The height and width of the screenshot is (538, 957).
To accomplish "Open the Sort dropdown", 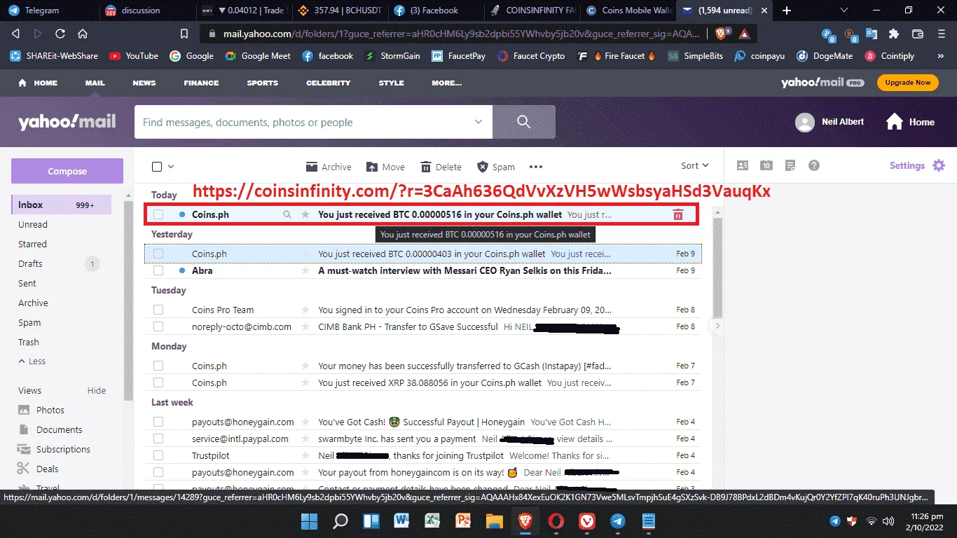I will 695,166.
